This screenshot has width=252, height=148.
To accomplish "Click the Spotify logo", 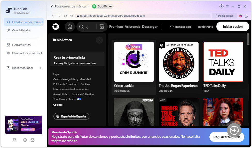I will (x=56, y=26).
